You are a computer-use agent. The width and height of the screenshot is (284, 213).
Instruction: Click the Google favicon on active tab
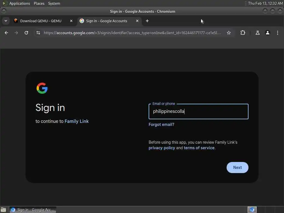coord(82,21)
